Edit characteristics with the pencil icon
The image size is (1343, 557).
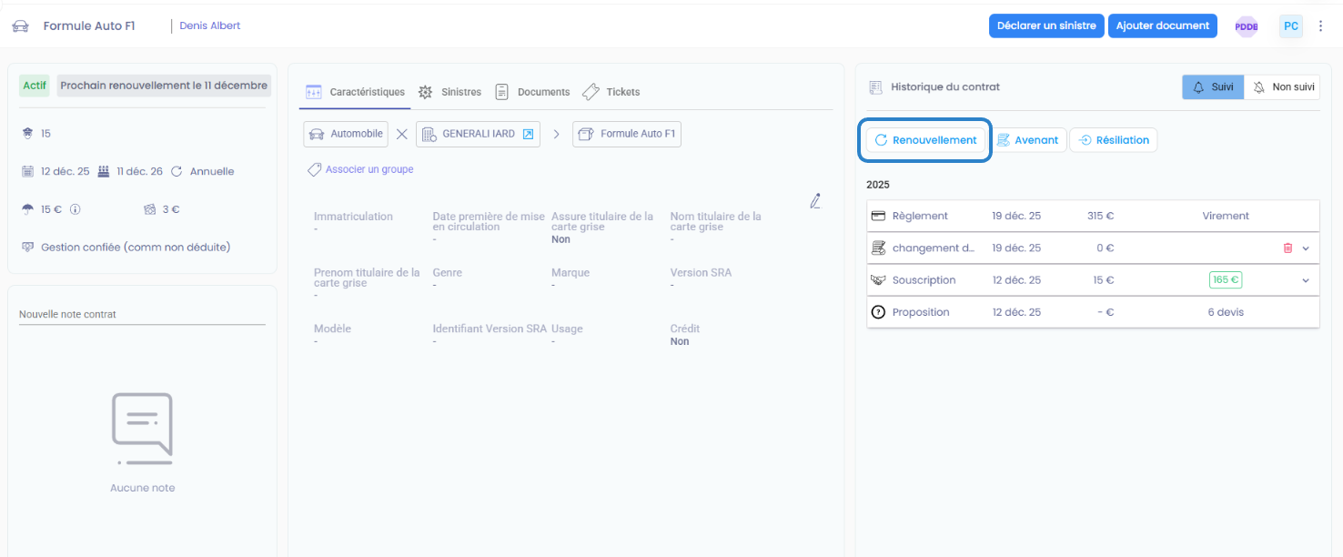815,201
